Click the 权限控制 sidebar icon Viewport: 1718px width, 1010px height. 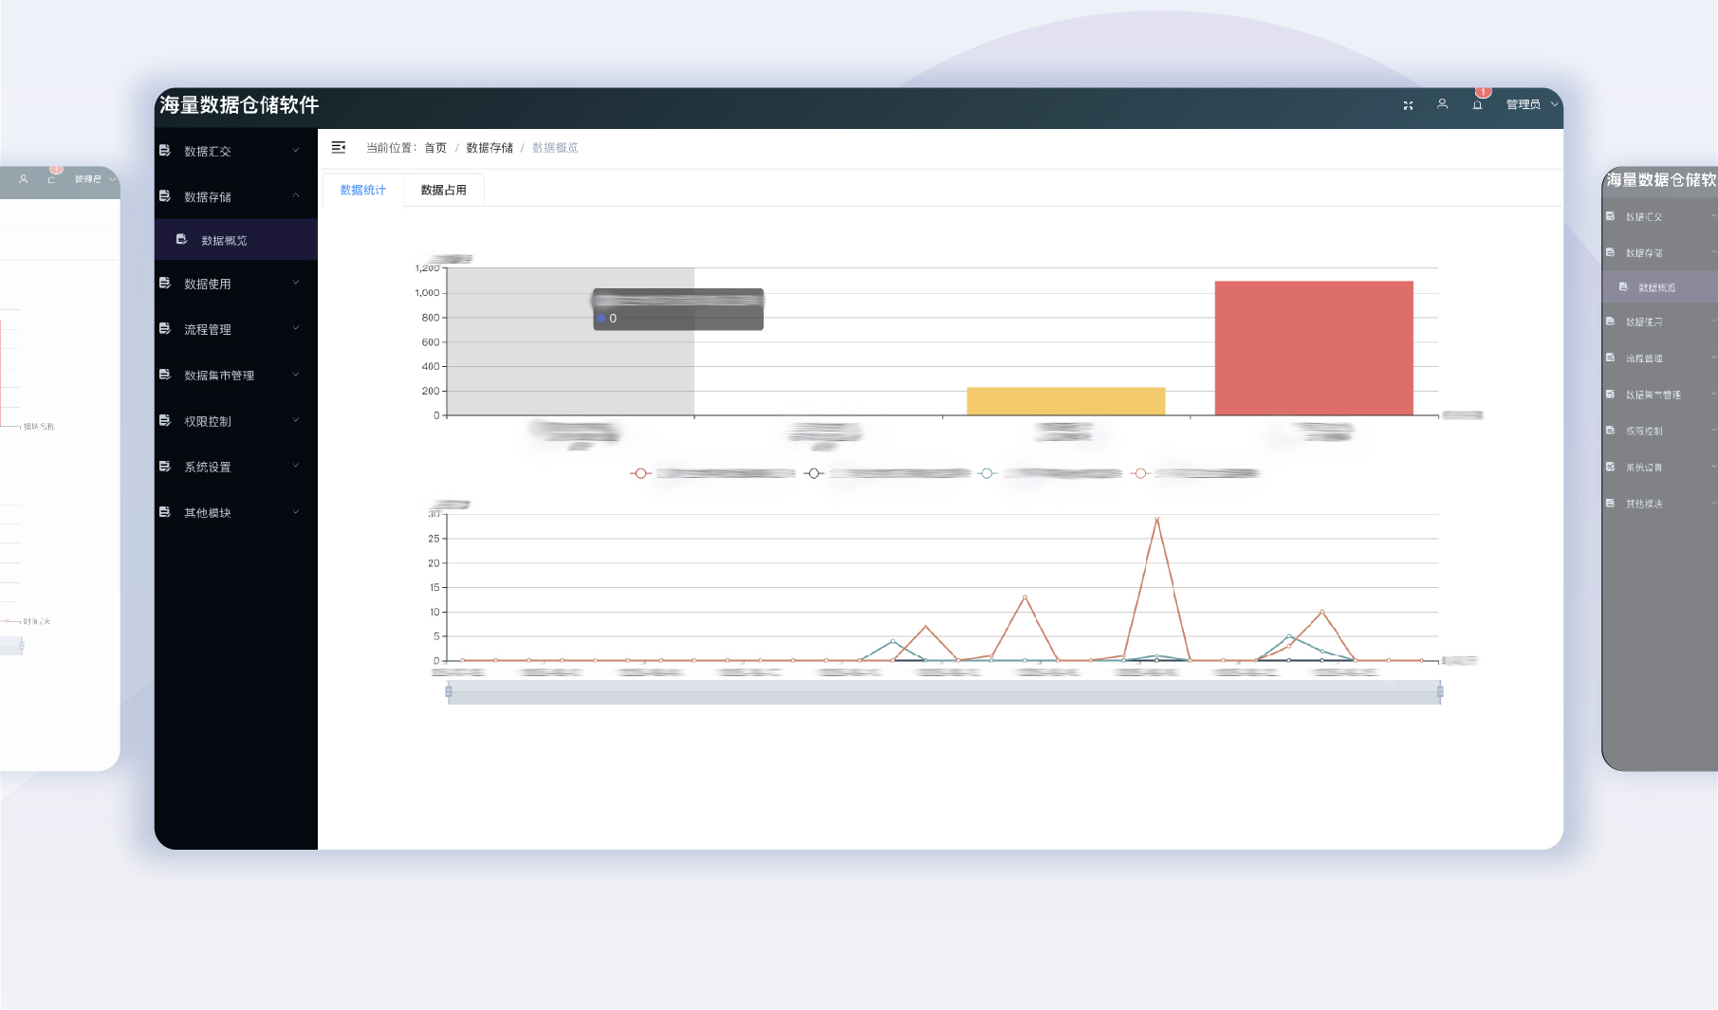click(x=165, y=421)
